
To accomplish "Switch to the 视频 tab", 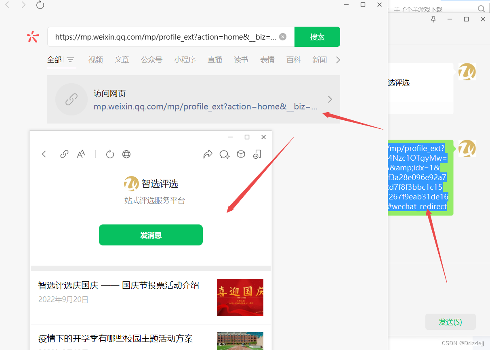I will [96, 60].
